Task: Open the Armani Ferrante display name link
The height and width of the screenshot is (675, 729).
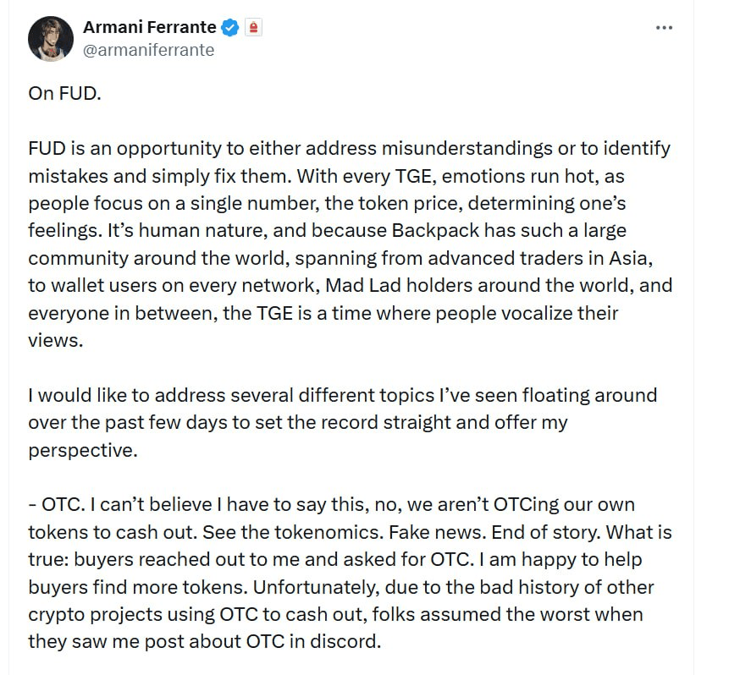Action: point(149,27)
